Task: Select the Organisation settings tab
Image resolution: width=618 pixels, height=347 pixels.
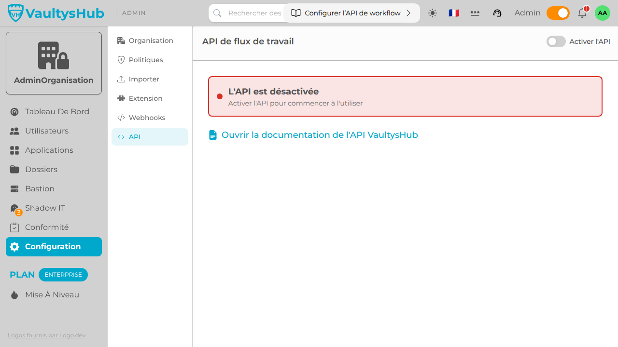Action: [x=150, y=40]
